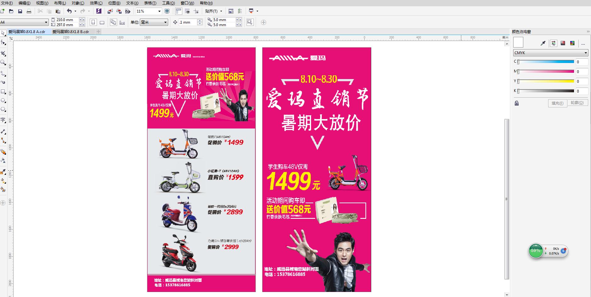Expand the Undo history dropdown arrow

[x=75, y=11]
